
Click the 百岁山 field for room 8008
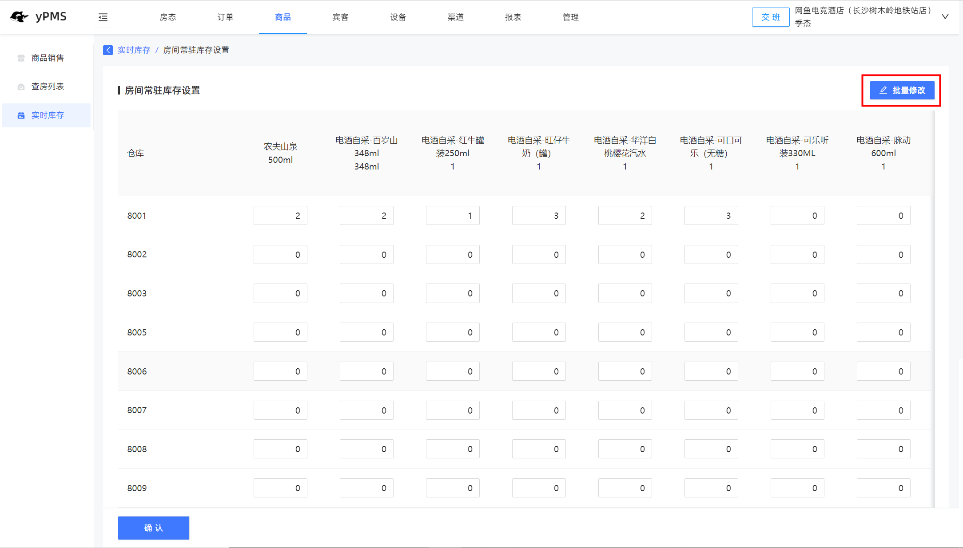(x=366, y=449)
